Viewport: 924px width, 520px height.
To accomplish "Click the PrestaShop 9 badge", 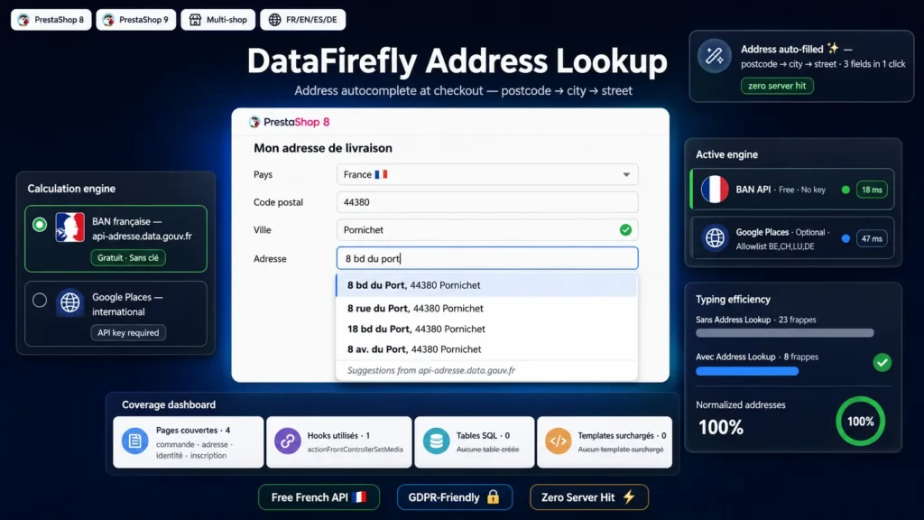I will tap(136, 20).
